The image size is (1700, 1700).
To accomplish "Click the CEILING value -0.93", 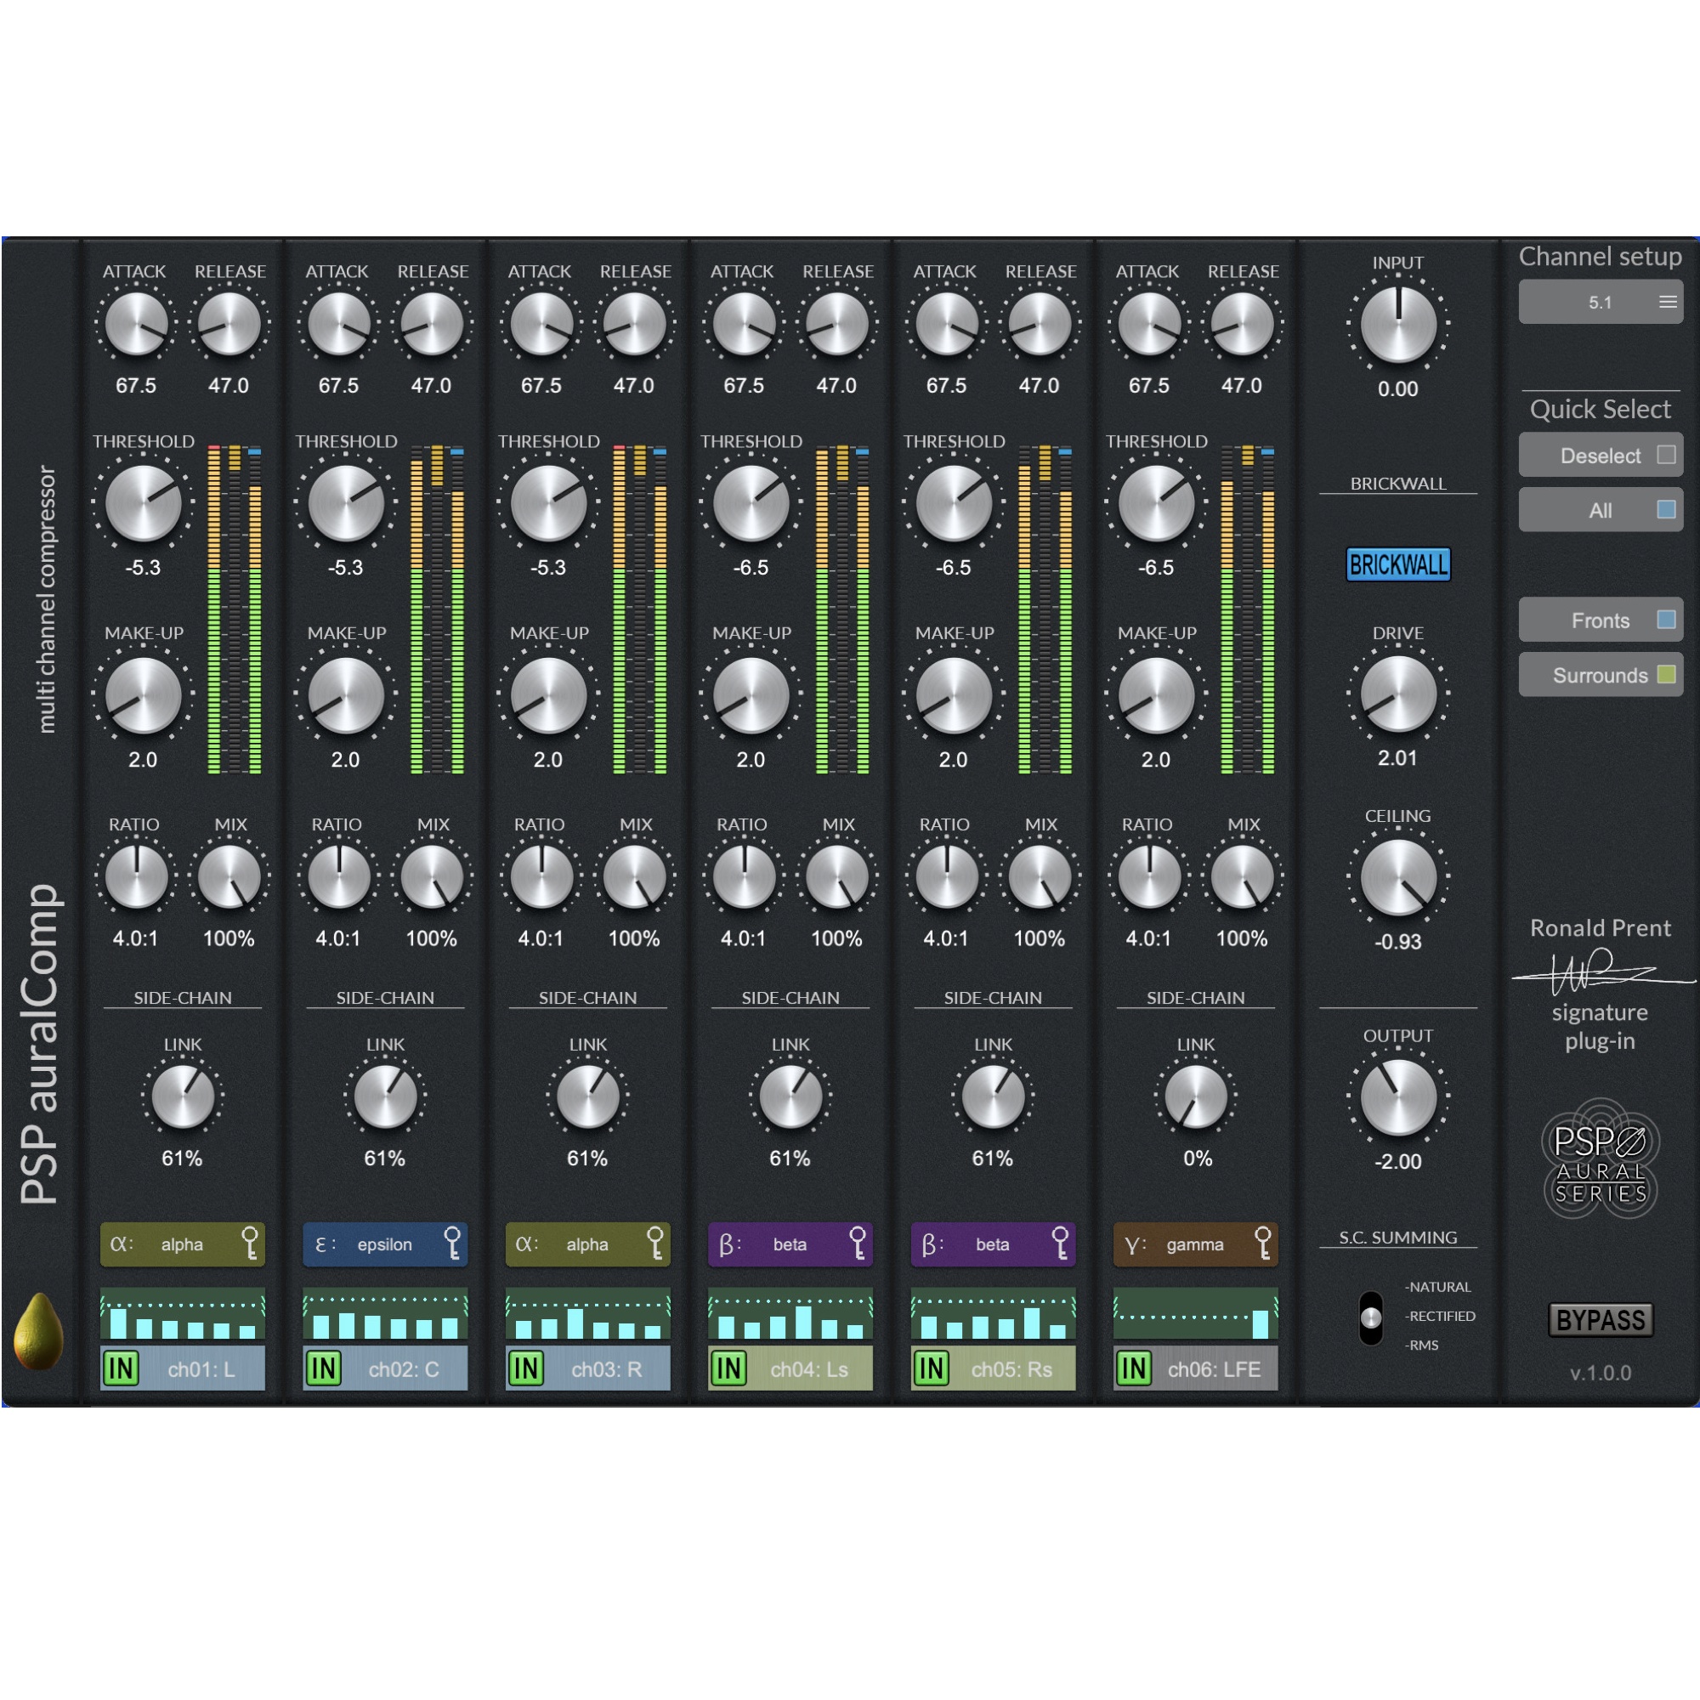I will coord(1397,942).
